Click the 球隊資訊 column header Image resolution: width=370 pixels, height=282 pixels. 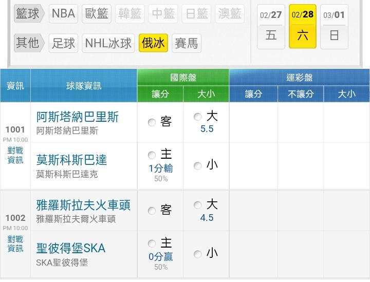pyautogui.click(x=84, y=86)
